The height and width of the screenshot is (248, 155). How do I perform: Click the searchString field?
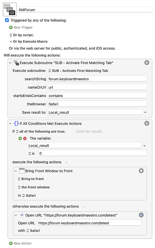[x=97, y=79]
